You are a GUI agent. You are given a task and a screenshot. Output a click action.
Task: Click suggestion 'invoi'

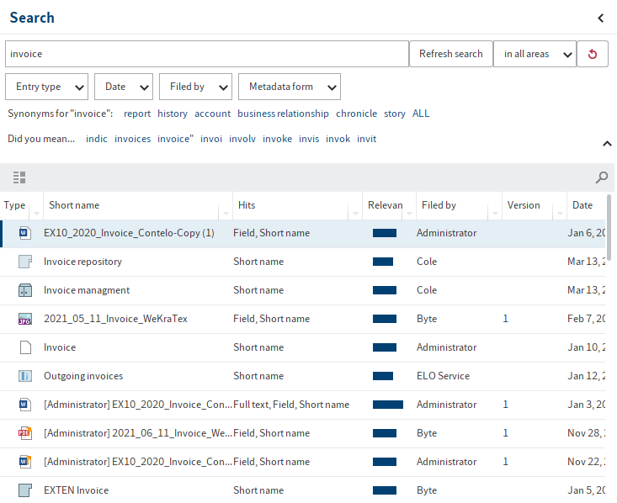pos(211,139)
